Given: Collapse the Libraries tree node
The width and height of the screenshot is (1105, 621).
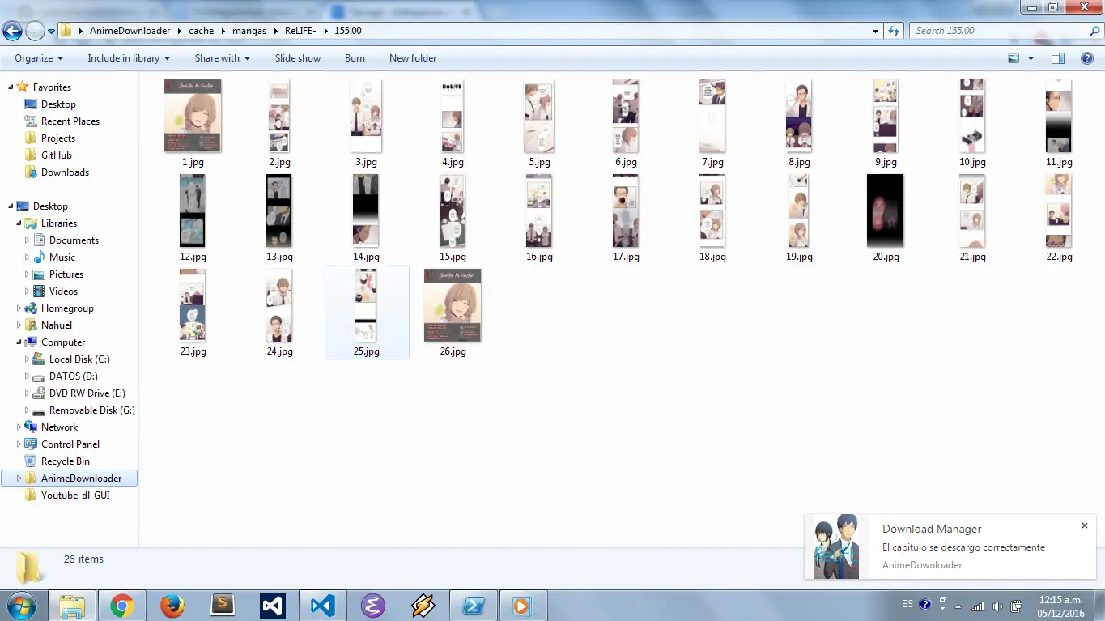Looking at the screenshot, I should [x=19, y=223].
